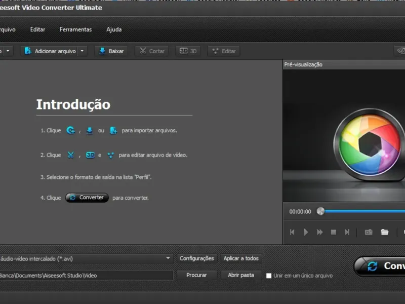Jump to previous track in preview
The width and height of the screenshot is (405, 304).
tap(292, 232)
